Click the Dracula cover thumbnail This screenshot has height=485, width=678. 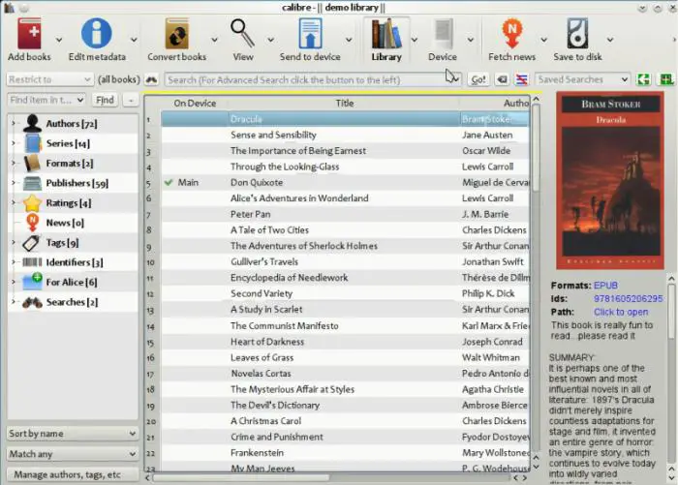pos(610,180)
